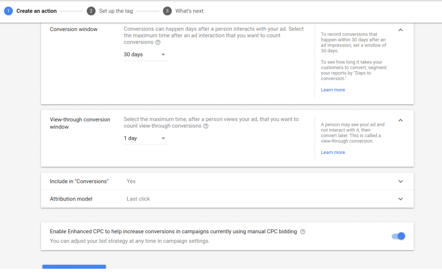Disable the Enhanced CPC toggle switch

[x=398, y=236]
